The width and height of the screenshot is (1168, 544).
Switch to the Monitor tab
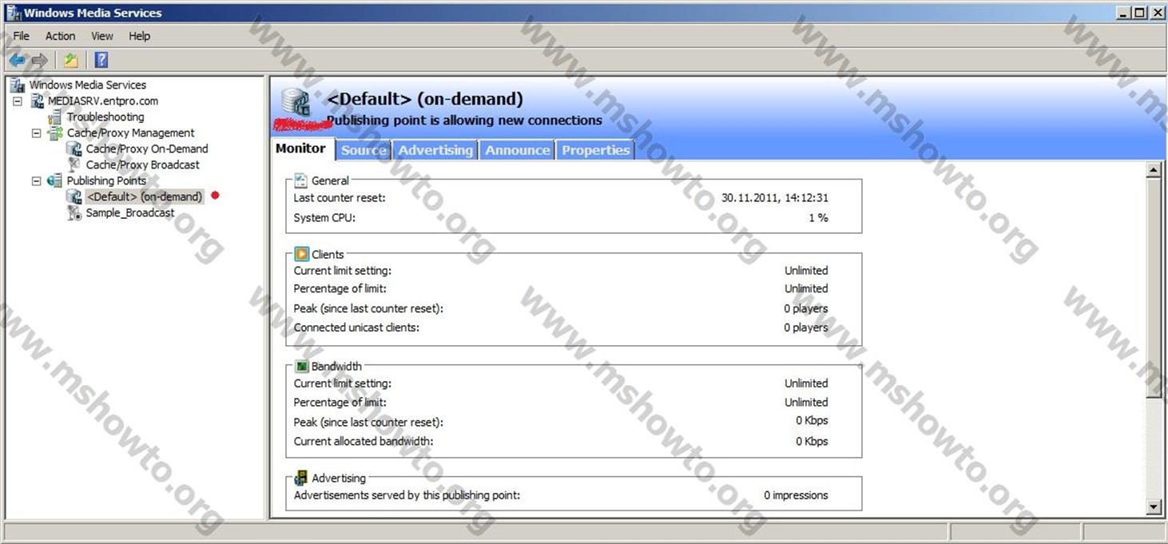[301, 149]
